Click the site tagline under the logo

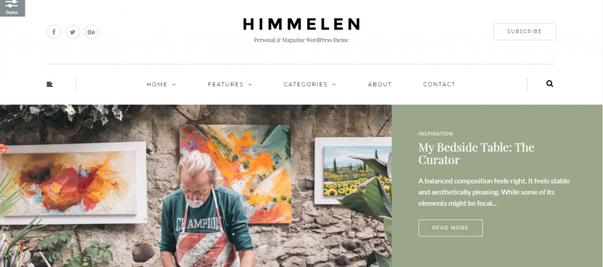coord(301,40)
